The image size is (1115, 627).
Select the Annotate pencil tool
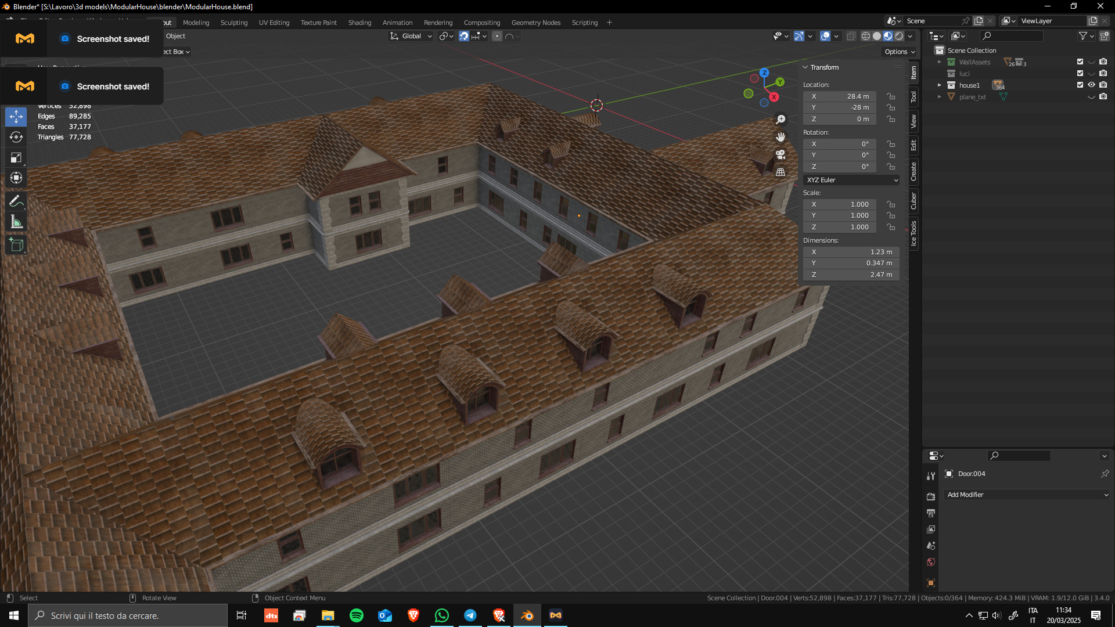pos(16,201)
